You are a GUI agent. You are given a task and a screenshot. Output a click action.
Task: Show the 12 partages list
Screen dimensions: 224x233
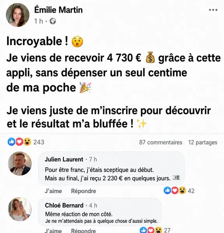(203, 143)
